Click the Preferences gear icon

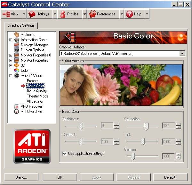click(92, 14)
